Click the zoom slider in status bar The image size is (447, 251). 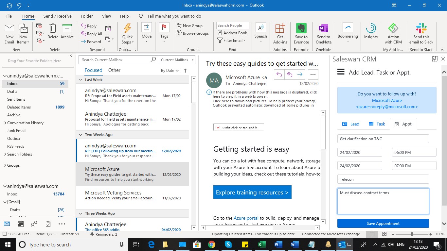click(412, 234)
